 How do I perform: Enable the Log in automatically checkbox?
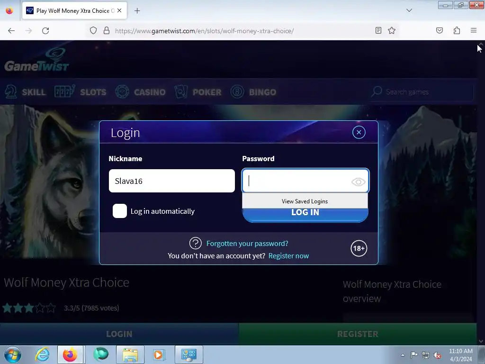coord(120,211)
